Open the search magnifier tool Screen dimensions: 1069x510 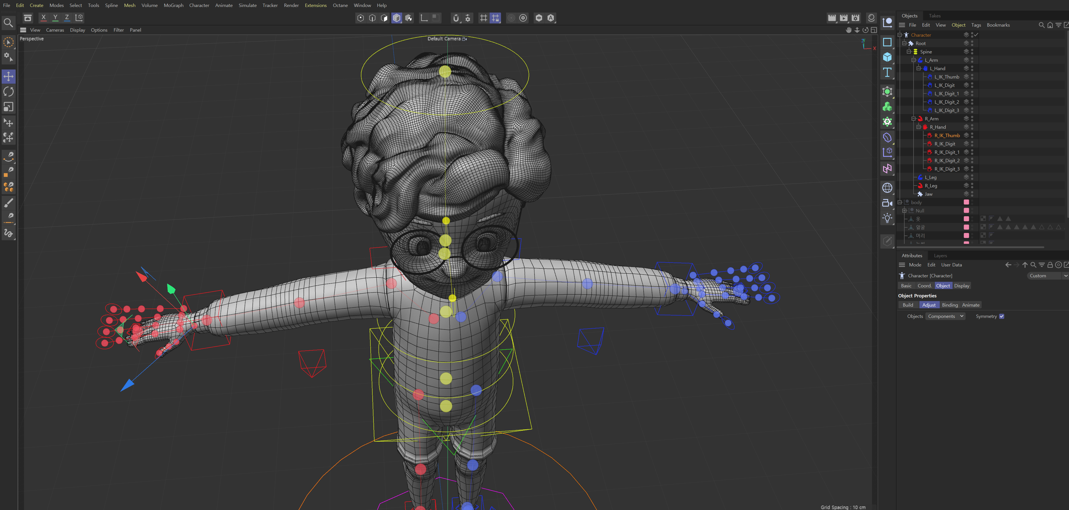click(x=8, y=23)
